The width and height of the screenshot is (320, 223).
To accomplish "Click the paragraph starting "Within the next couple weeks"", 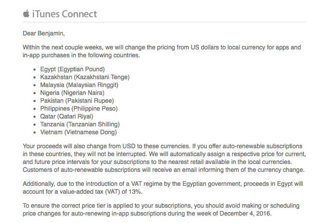I will coord(161,51).
